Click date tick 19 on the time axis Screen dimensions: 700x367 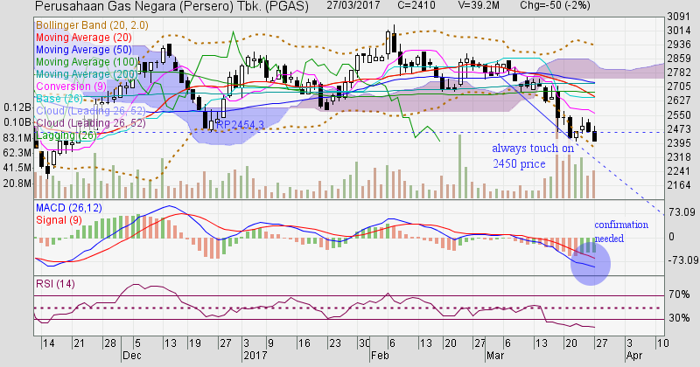click(x=195, y=343)
